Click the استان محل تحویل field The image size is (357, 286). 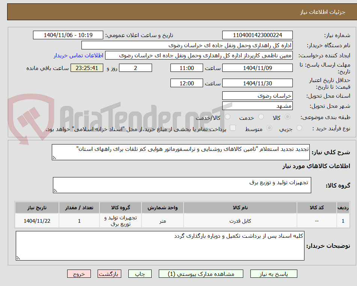pyautogui.click(x=257, y=96)
